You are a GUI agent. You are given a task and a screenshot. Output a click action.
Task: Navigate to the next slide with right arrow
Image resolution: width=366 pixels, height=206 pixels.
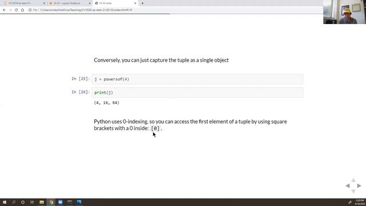pyautogui.click(x=359, y=186)
